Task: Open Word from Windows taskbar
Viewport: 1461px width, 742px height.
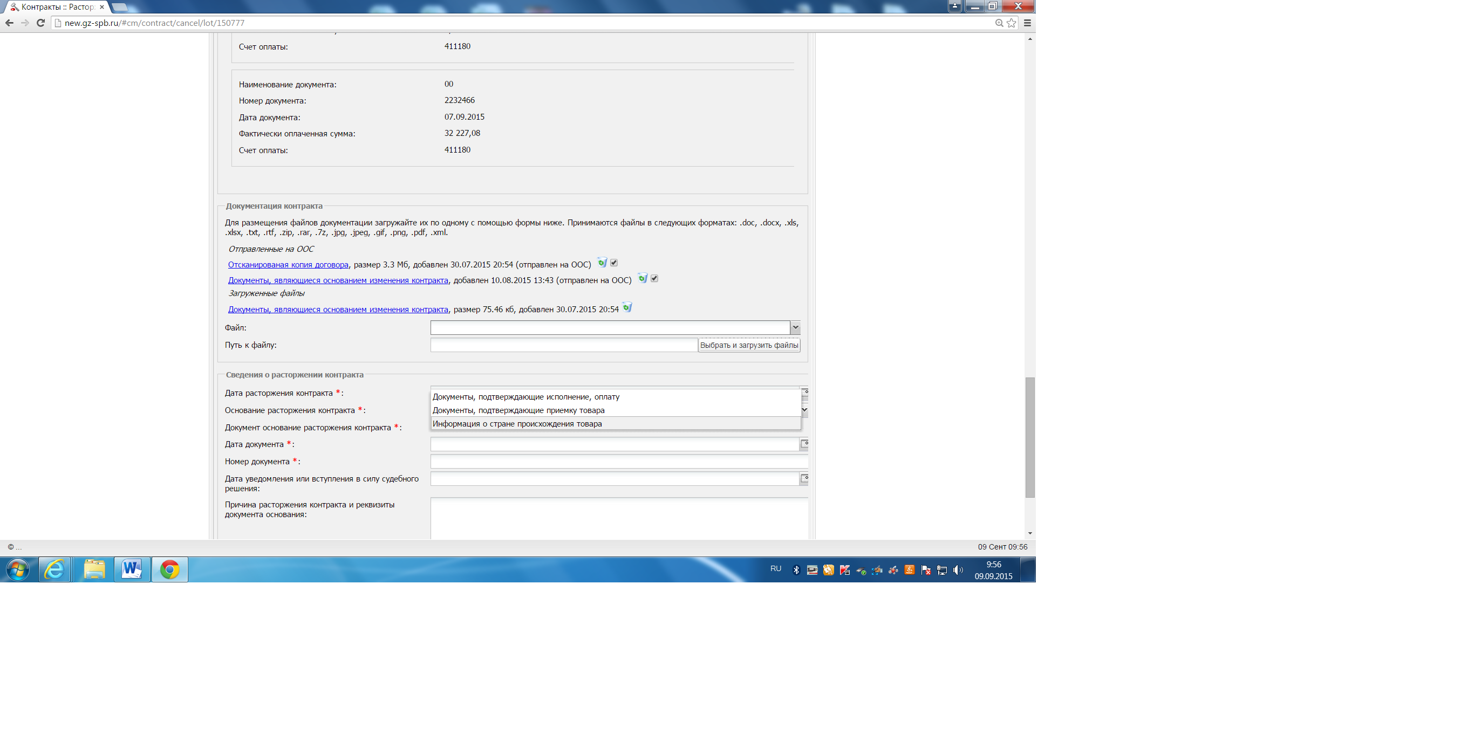Action: coord(132,569)
